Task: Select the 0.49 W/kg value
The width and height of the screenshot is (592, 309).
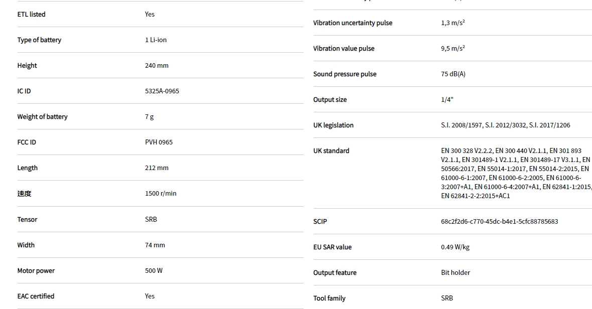Action: pyautogui.click(x=455, y=247)
